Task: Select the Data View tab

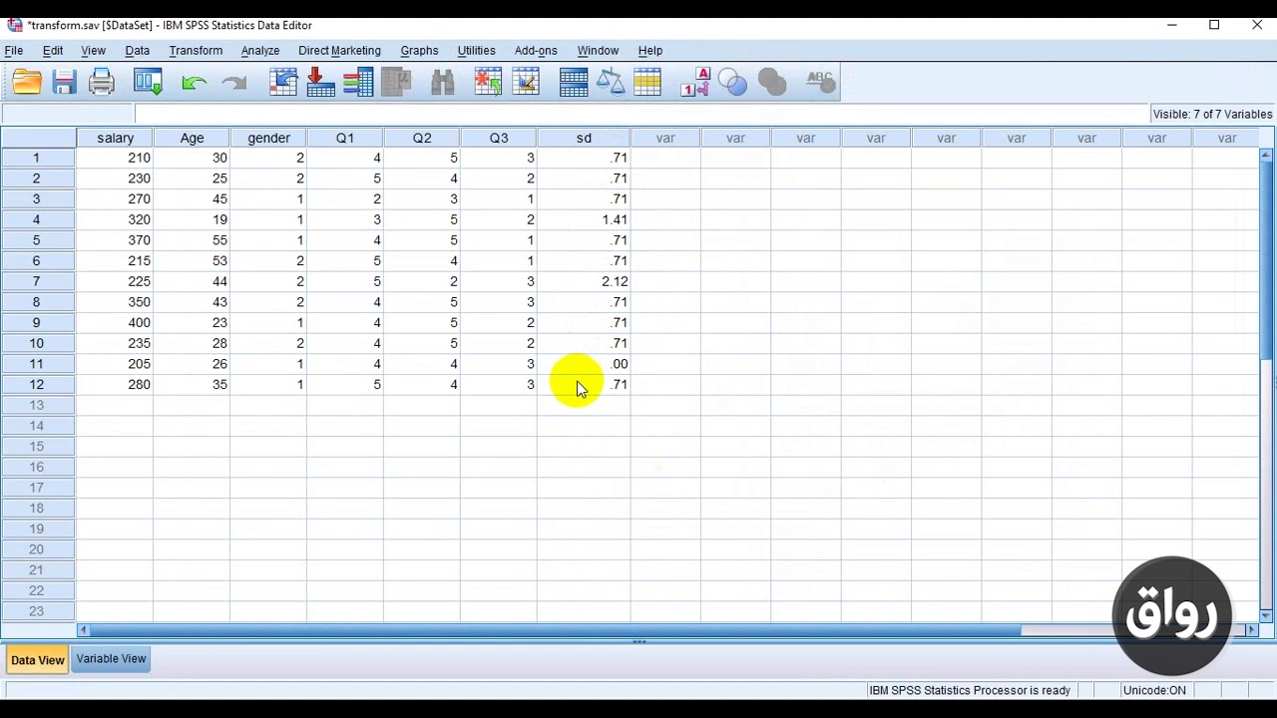Action: click(37, 660)
